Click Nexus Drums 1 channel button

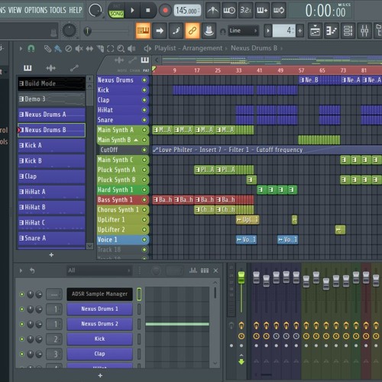(x=99, y=309)
